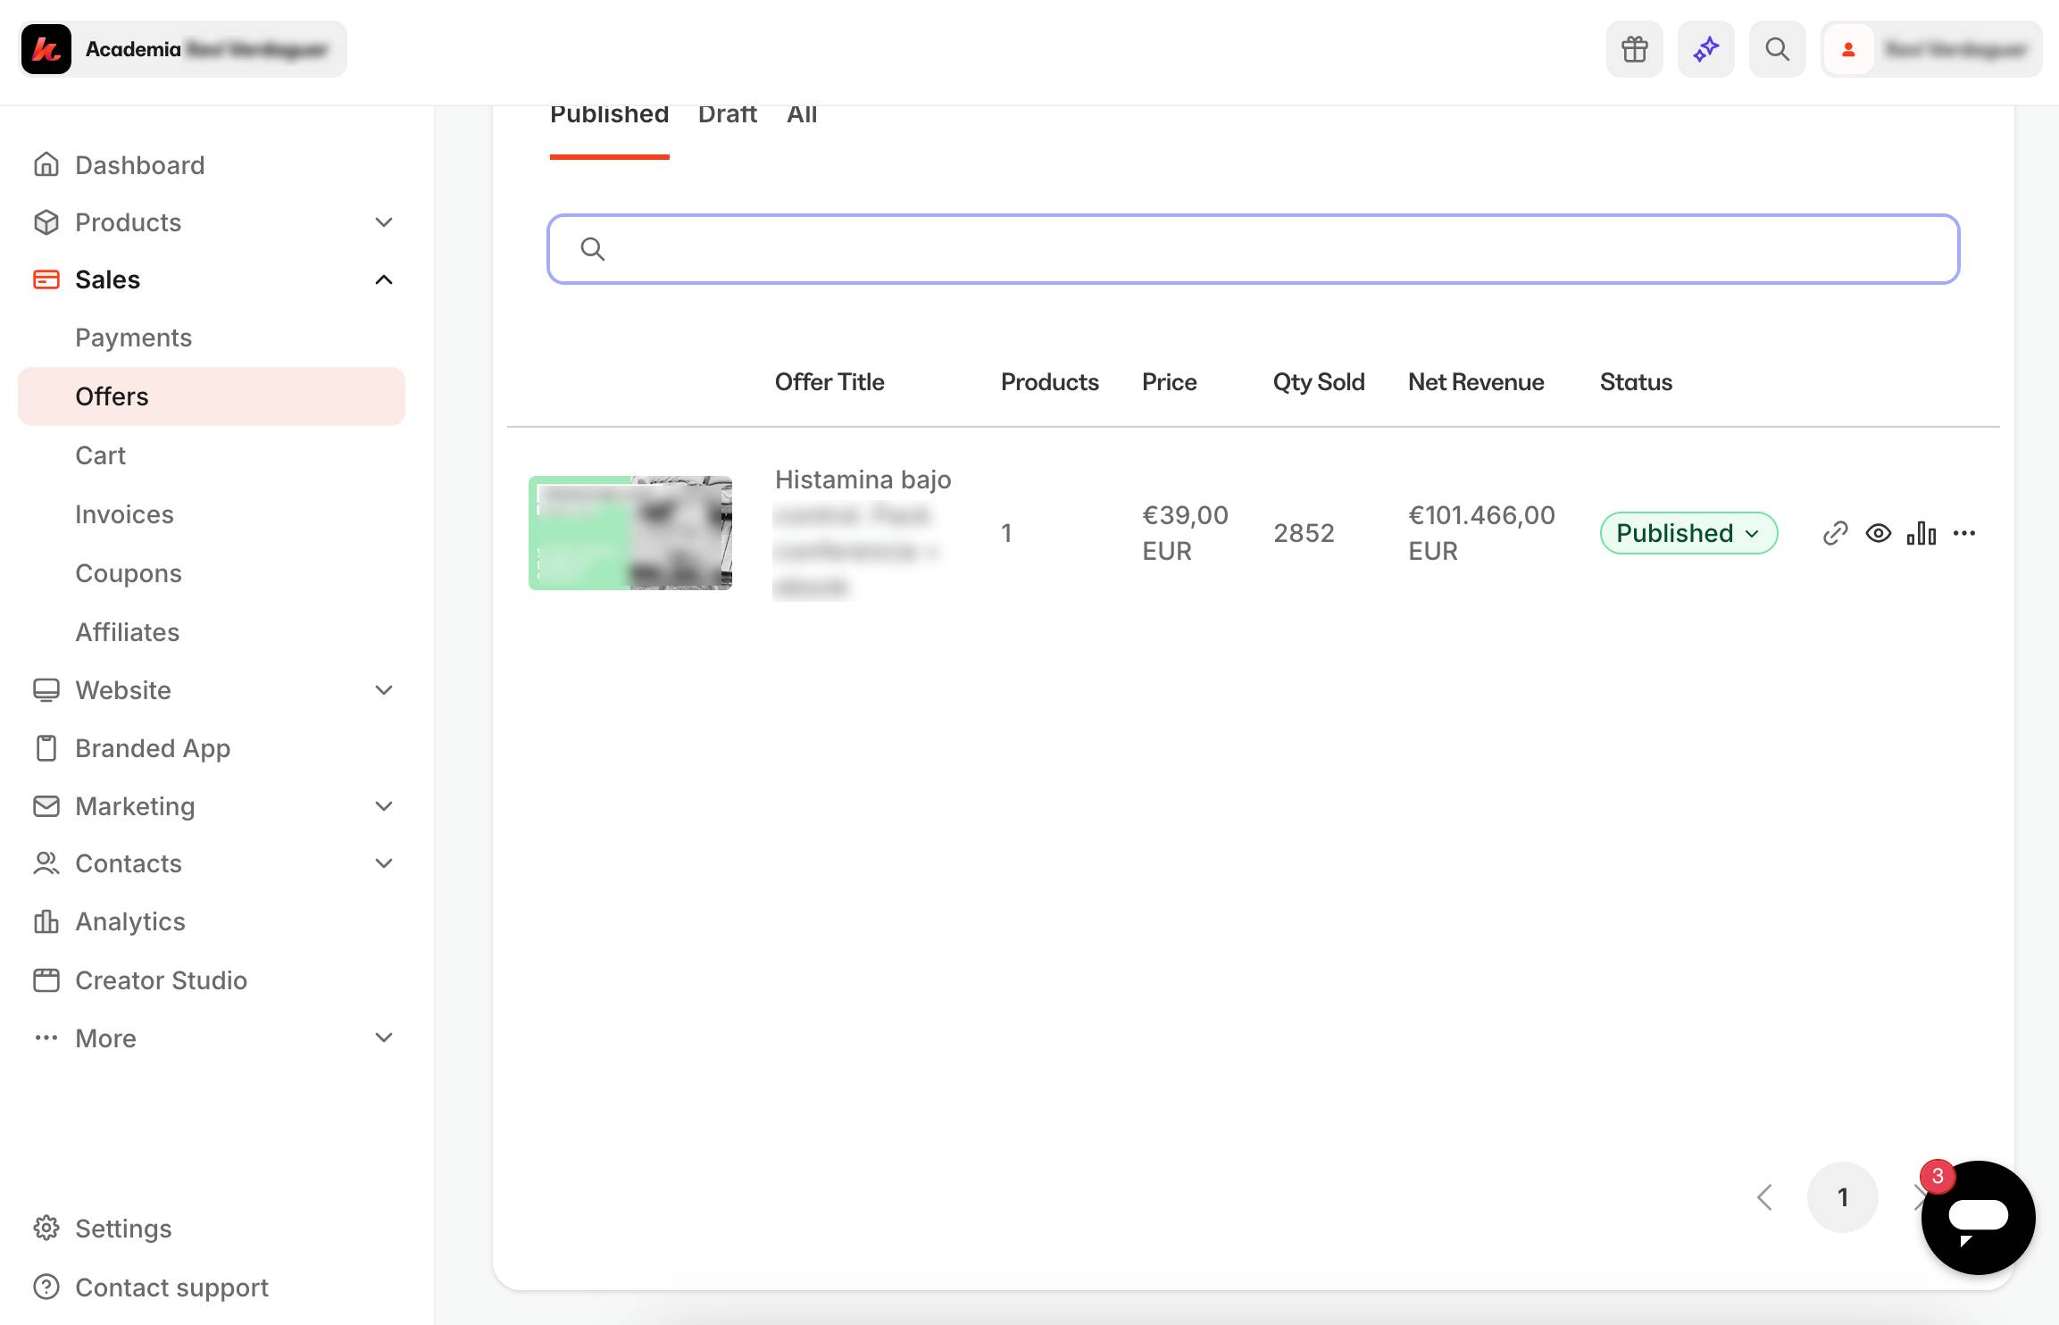Click the offer thumbnail image
This screenshot has width=2059, height=1325.
(630, 533)
